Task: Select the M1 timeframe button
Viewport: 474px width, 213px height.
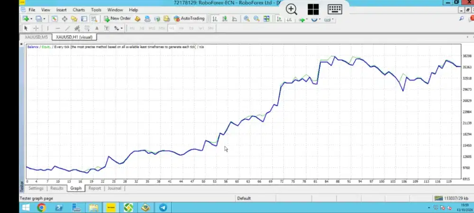Action: [x=132, y=28]
